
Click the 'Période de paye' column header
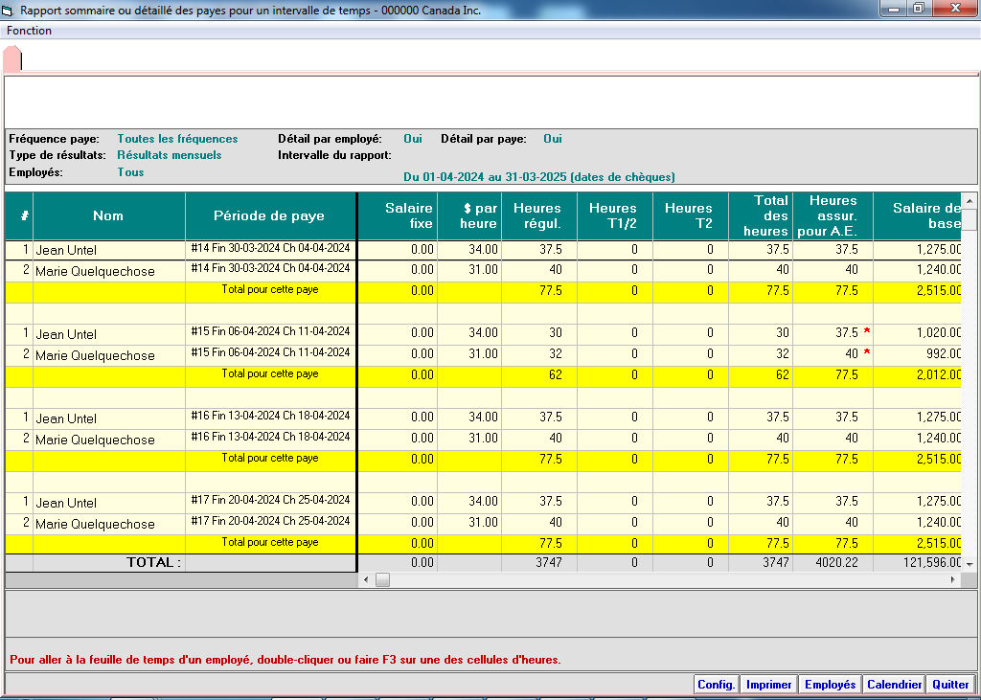pyautogui.click(x=269, y=215)
